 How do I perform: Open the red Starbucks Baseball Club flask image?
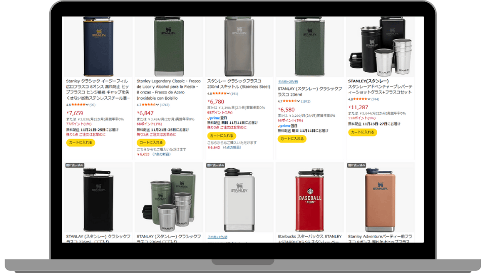coord(309,200)
